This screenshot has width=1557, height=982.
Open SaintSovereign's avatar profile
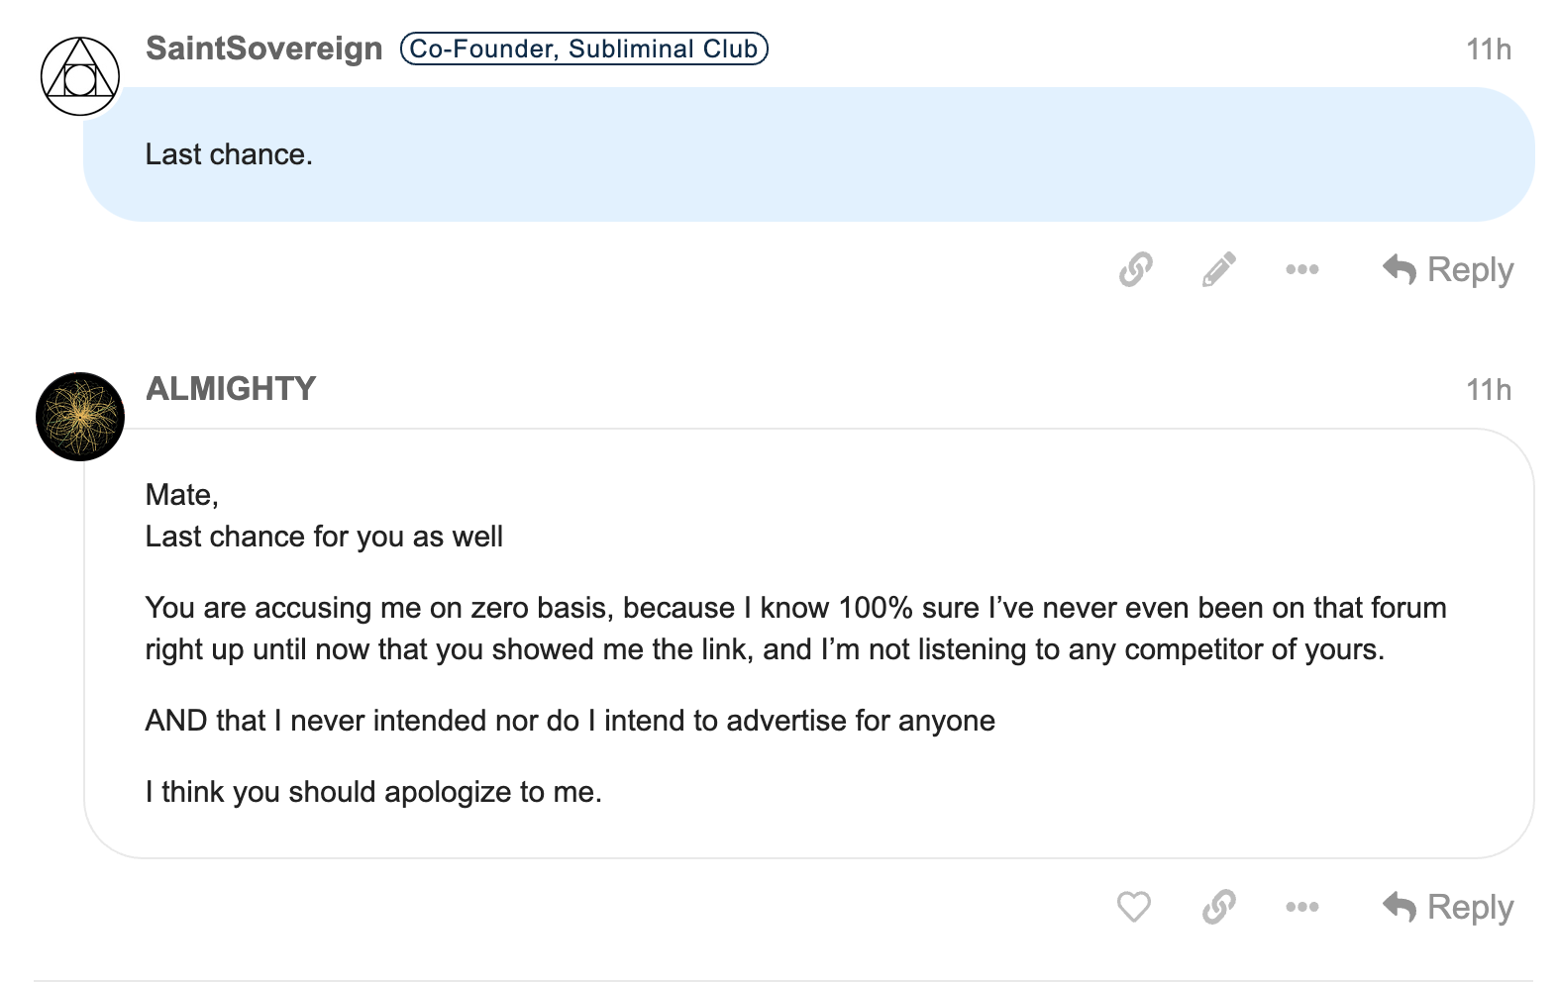click(80, 76)
